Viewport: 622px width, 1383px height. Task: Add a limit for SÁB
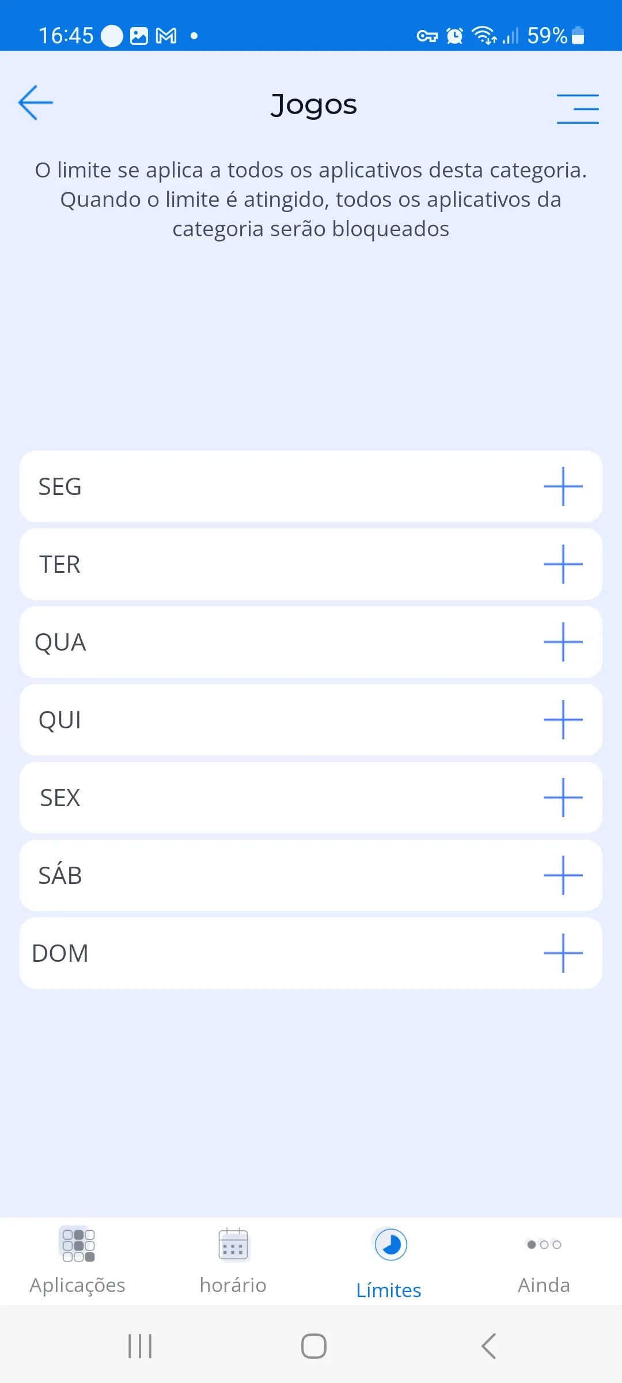click(x=563, y=875)
